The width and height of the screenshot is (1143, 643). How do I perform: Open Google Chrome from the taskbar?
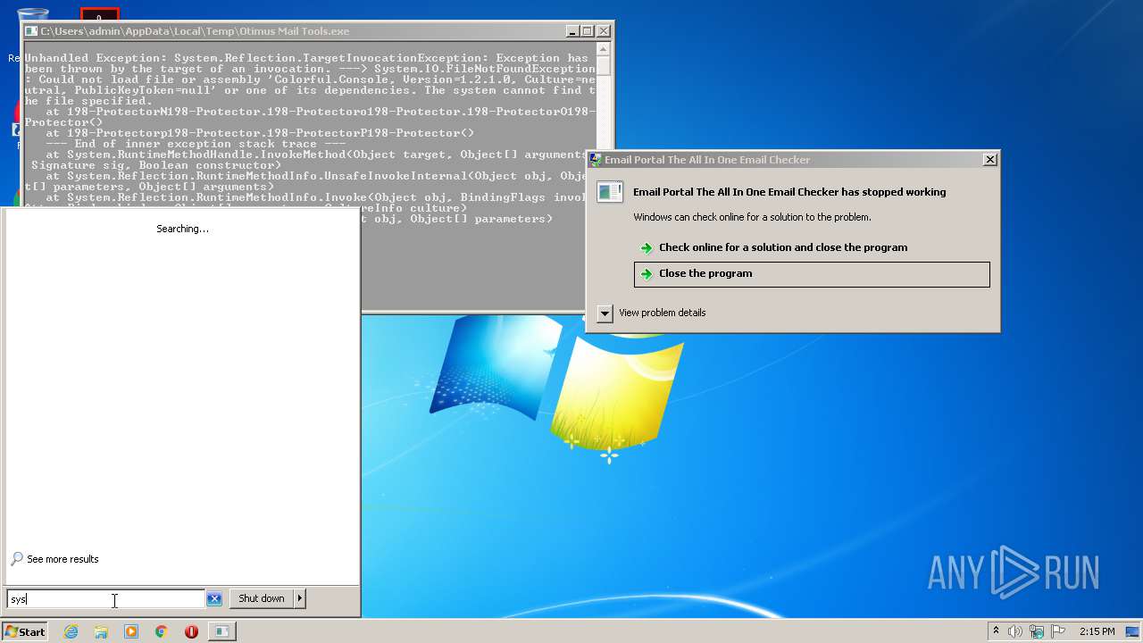(162, 631)
